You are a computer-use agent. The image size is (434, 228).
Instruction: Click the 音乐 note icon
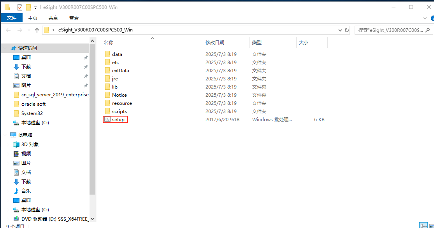(x=16, y=191)
